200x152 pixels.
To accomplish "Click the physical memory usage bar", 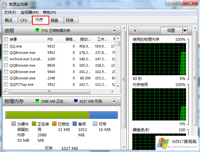I will tap(61, 115).
